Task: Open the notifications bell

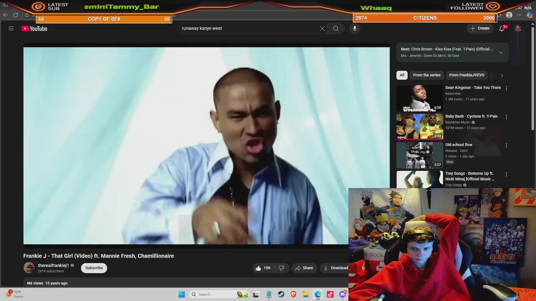Action: (502, 28)
